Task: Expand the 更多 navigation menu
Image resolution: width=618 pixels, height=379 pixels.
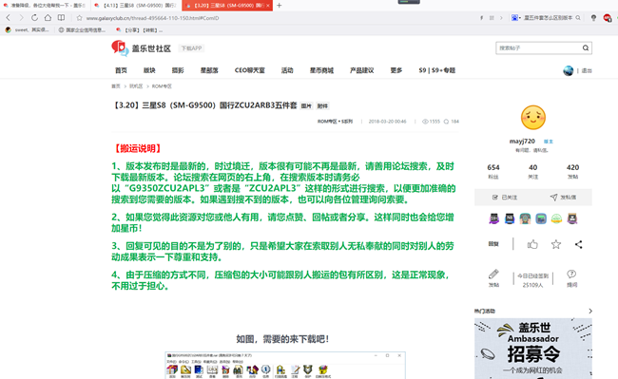Action: click(x=396, y=70)
